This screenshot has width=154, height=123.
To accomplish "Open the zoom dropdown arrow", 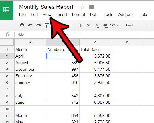I will coord(71,25).
